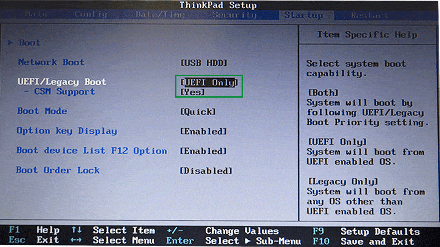Change the UEFI Only value
The image size is (440, 247).
[x=209, y=82]
